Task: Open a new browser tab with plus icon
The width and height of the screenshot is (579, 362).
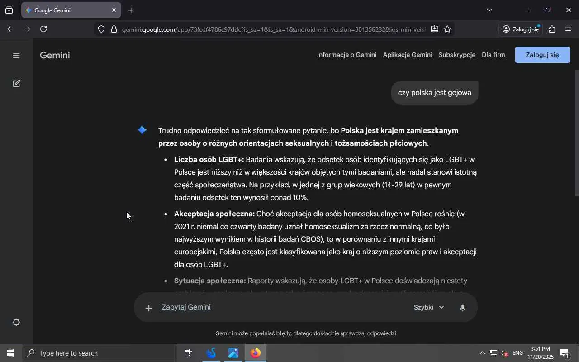Action: (x=131, y=10)
